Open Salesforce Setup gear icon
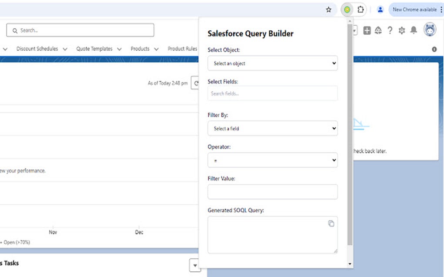Viewport: 444px width, 277px height. pos(402,30)
